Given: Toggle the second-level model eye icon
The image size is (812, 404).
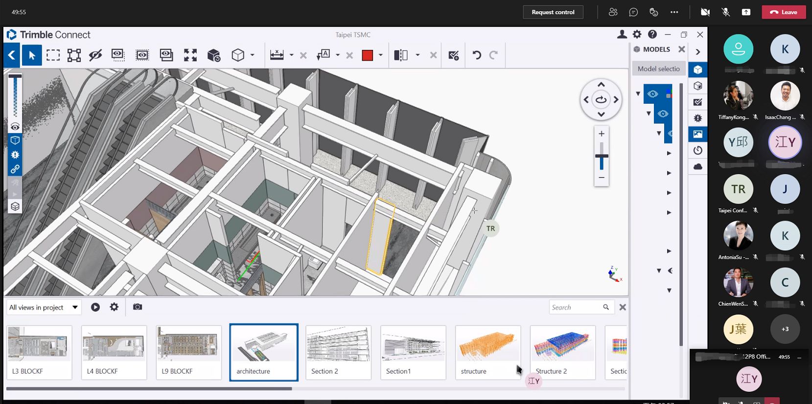Looking at the screenshot, I should 663,113.
